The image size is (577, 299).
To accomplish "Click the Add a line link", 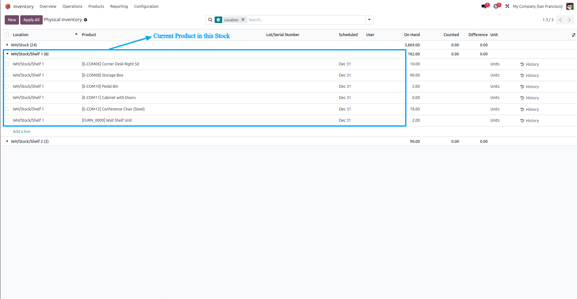I will [x=22, y=132].
